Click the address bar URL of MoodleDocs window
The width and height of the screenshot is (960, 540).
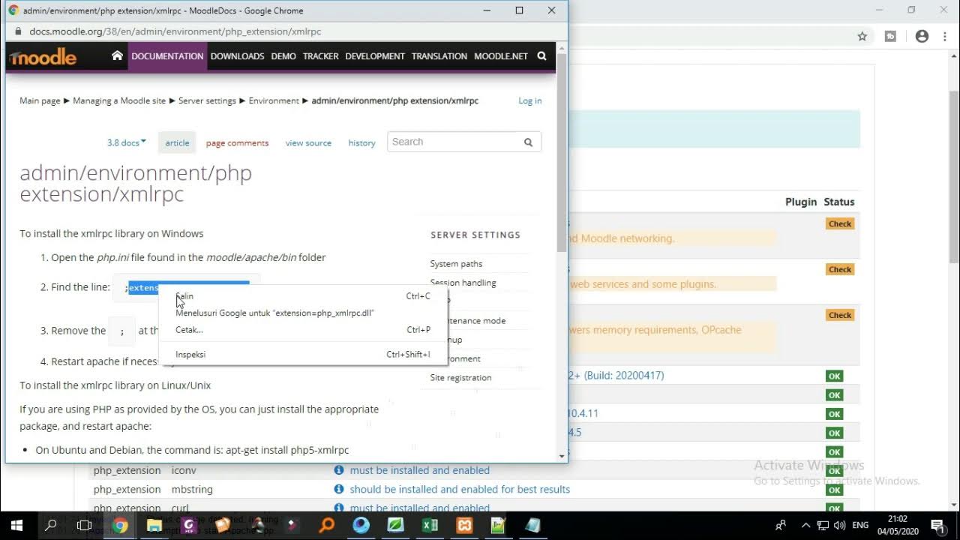175,31
